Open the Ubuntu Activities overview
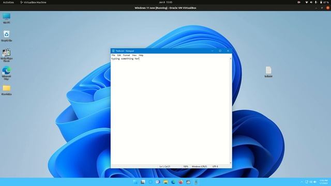Screen dimensions: 331x186 (8, 2)
